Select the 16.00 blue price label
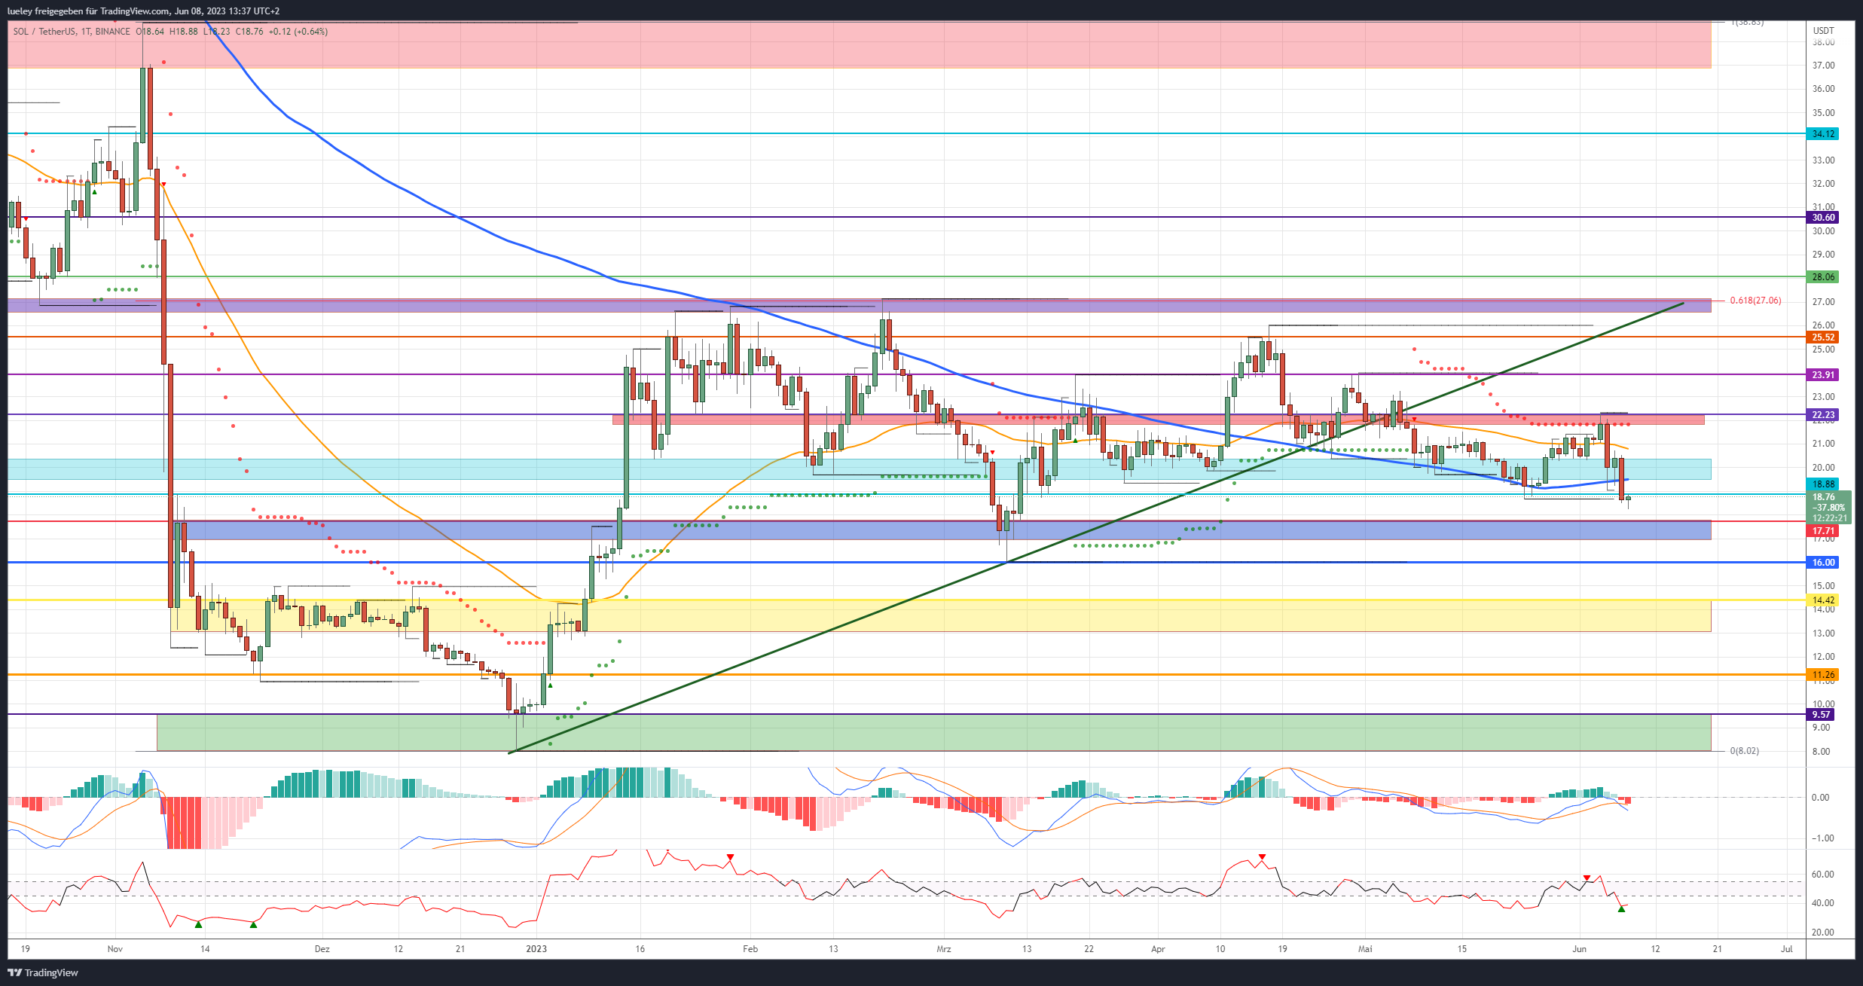Image resolution: width=1863 pixels, height=986 pixels. click(x=1823, y=563)
